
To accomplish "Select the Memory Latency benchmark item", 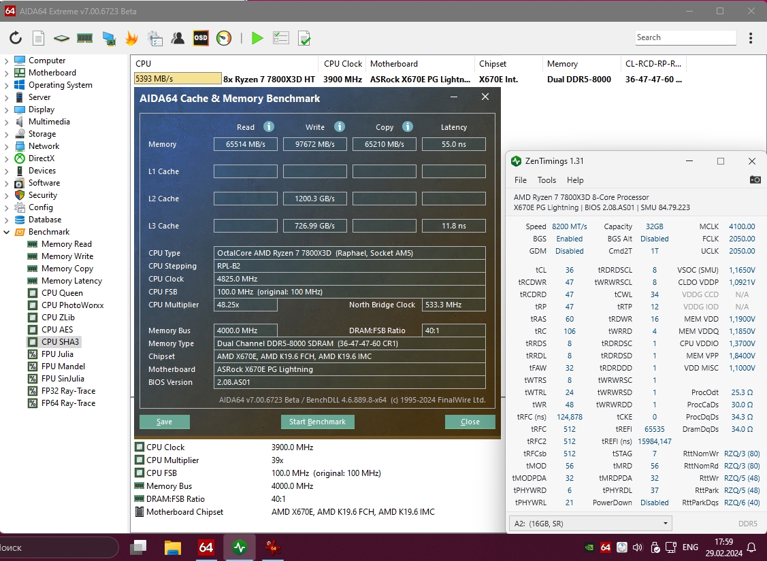I will click(71, 280).
